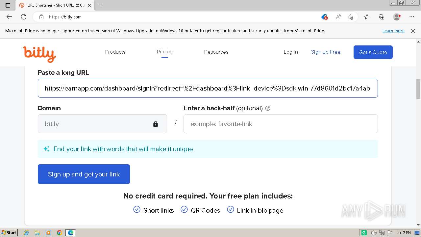Image resolution: width=421 pixels, height=237 pixels.
Task: Open Action Center flag icon
Action: point(389,233)
